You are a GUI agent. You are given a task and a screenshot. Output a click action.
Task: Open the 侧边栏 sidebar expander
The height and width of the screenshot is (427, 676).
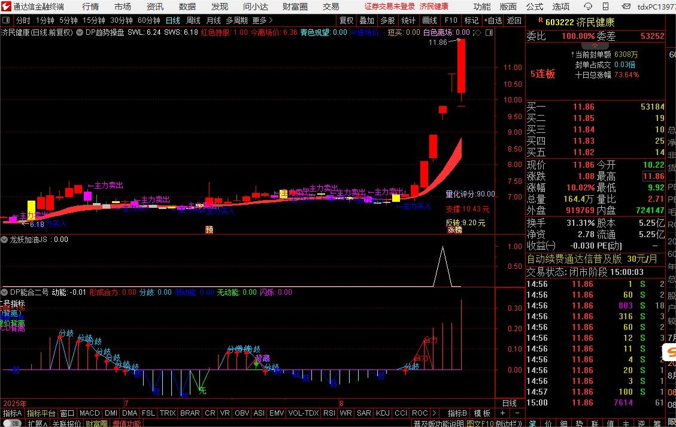coord(509,423)
